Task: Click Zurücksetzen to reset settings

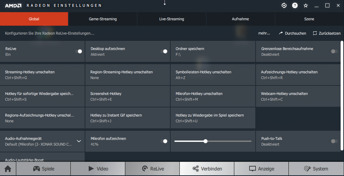Action: [327, 33]
